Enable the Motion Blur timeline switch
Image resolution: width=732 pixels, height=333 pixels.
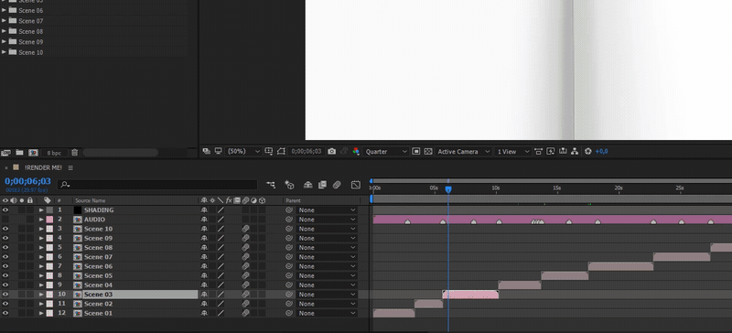[337, 185]
